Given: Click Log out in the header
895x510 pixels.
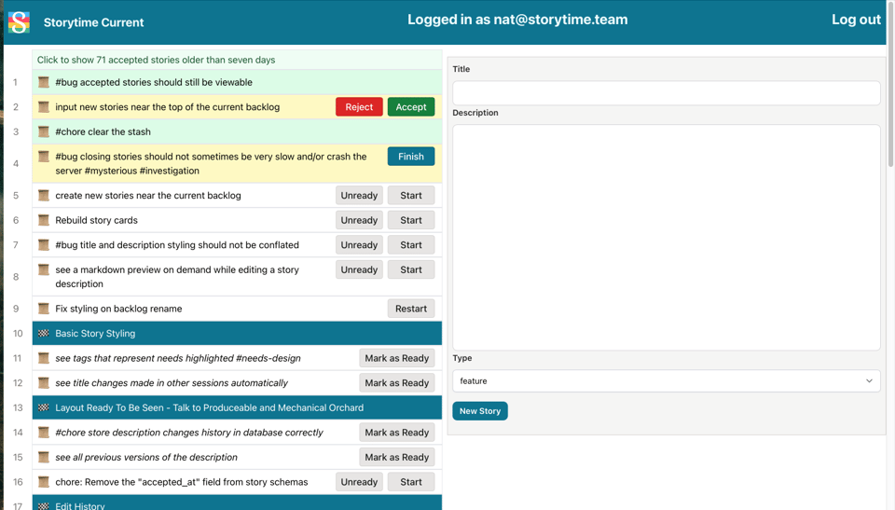Looking at the screenshot, I should coord(855,20).
